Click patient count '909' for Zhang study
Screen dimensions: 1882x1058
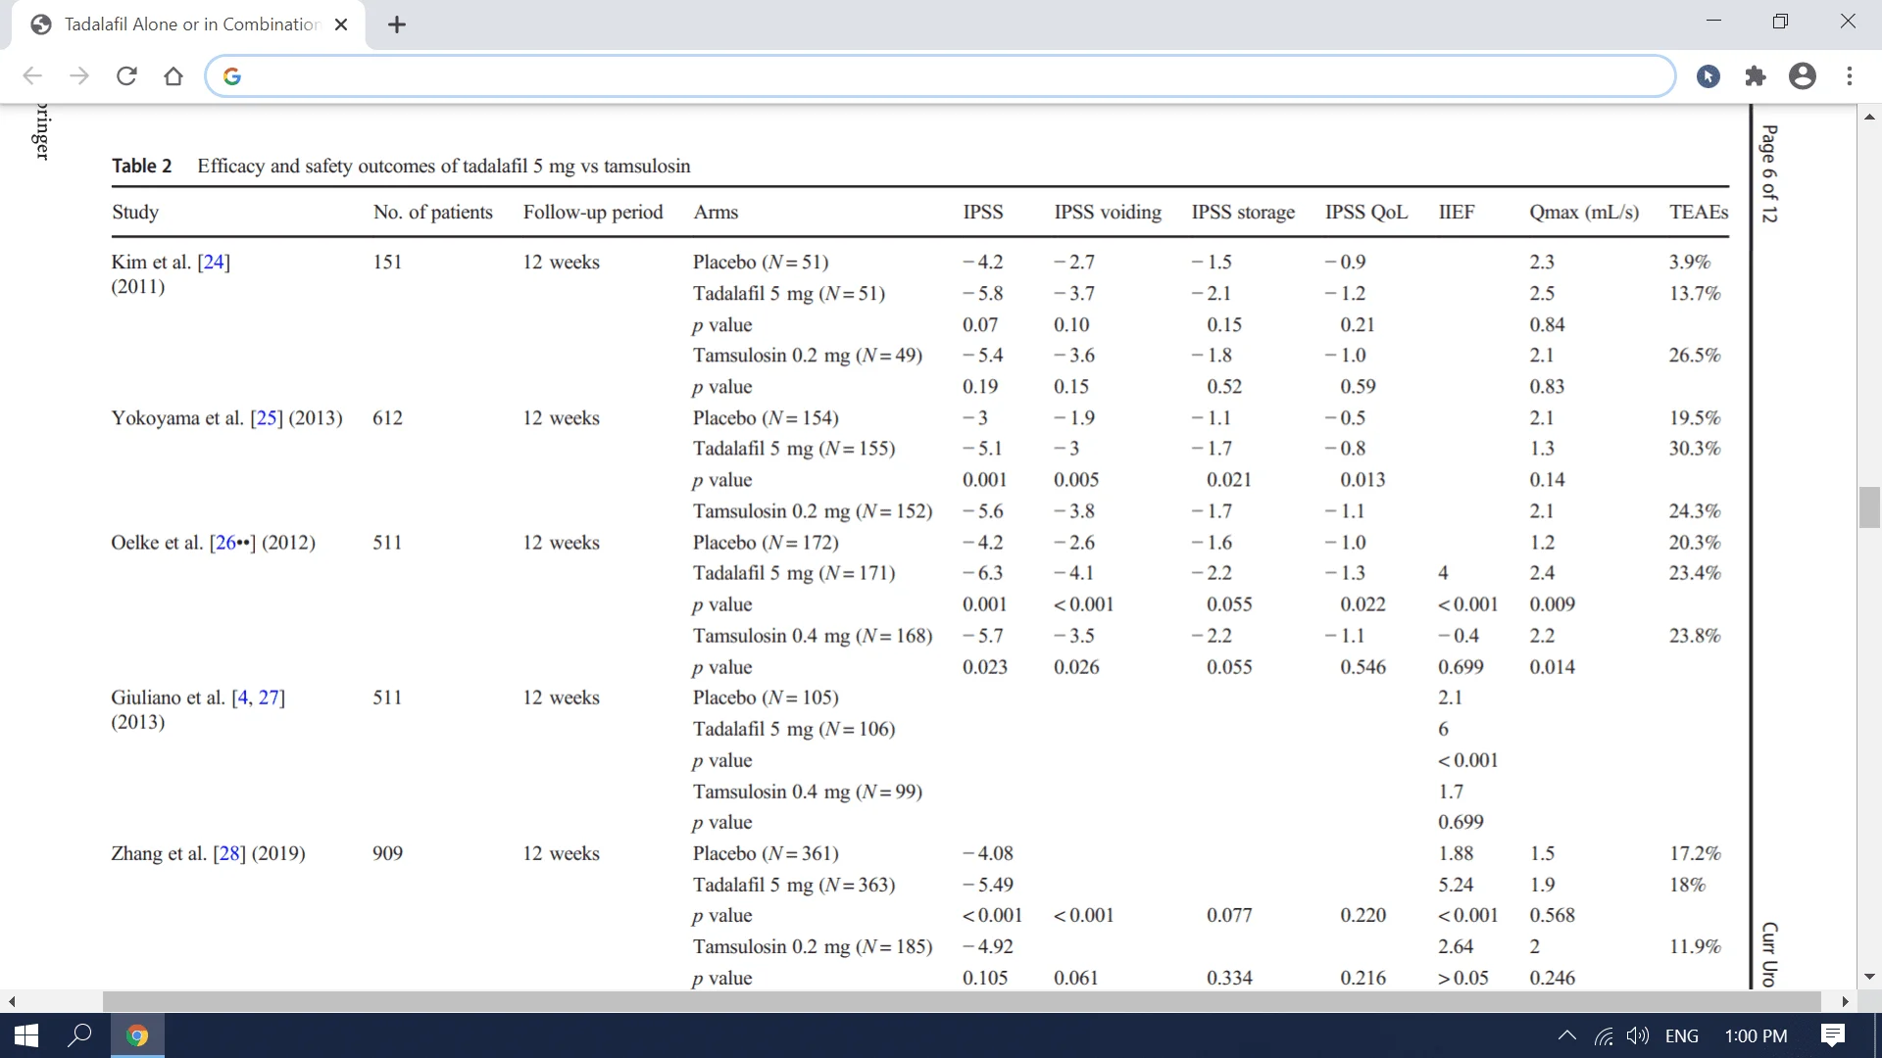(x=387, y=853)
